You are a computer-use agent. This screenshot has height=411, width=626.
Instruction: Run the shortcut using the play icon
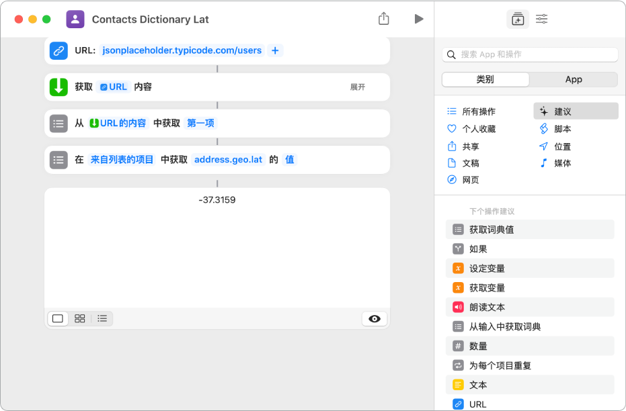point(419,19)
